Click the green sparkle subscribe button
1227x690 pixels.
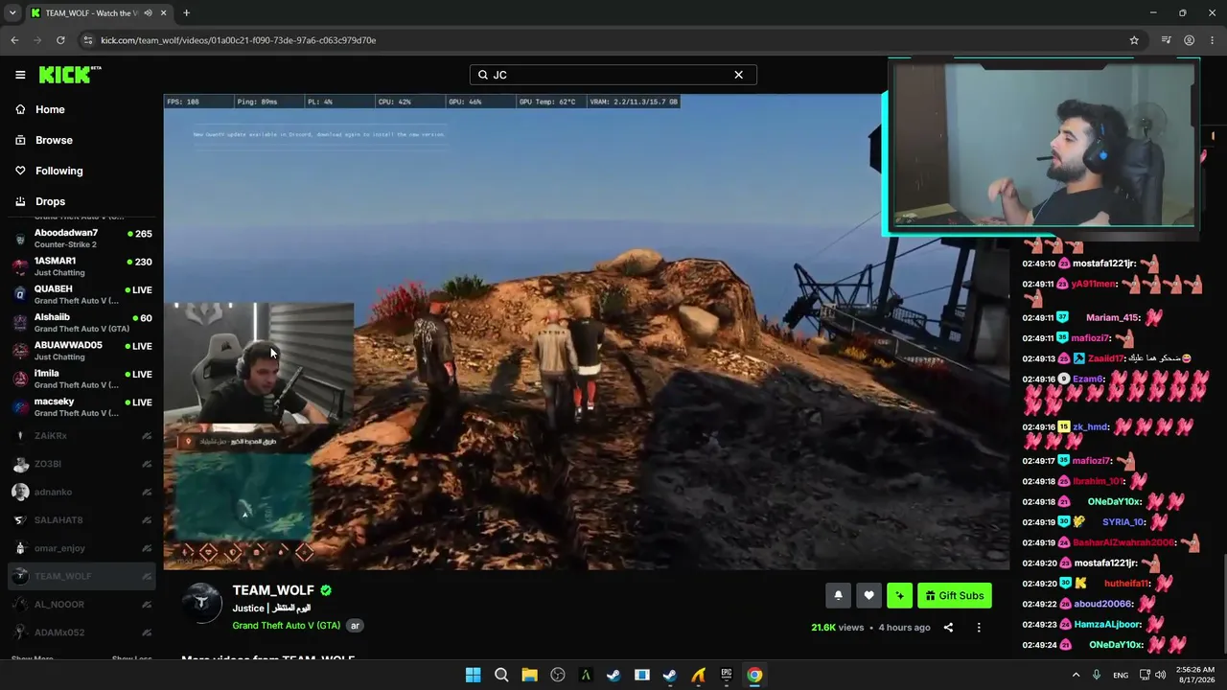[899, 595]
